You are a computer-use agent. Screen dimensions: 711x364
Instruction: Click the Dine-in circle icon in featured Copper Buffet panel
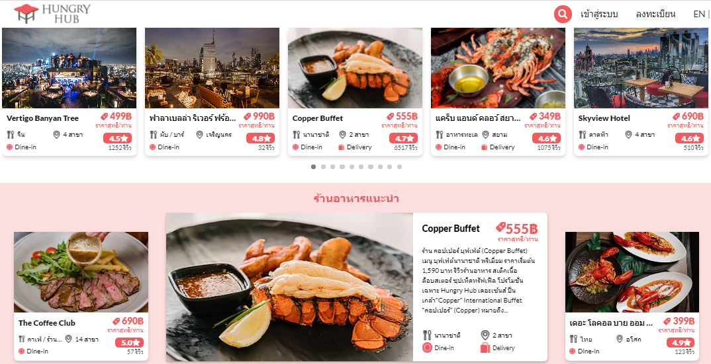point(427,347)
